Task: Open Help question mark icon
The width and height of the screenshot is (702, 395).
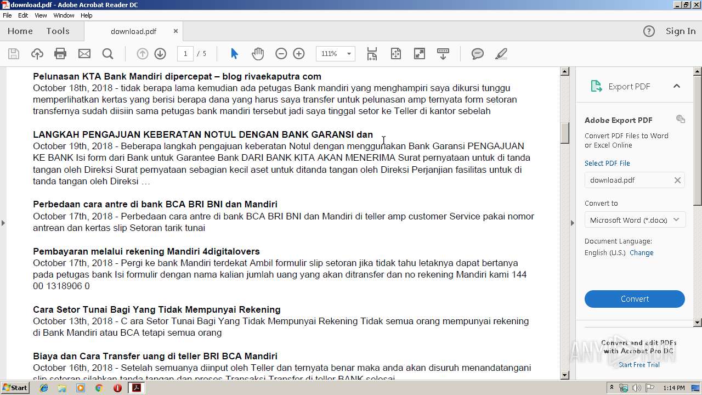Action: click(649, 31)
